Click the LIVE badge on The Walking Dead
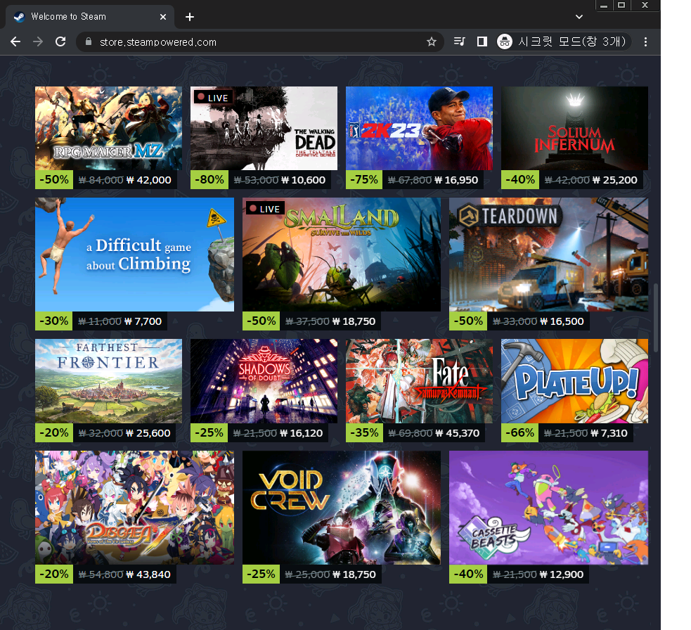 pos(213,98)
